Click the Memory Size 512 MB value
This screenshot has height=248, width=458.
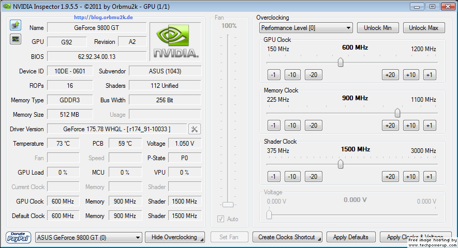point(70,115)
